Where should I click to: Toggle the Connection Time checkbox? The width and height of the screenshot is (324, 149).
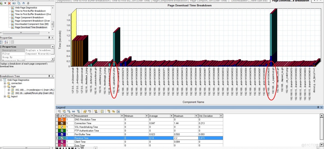tap(62, 123)
